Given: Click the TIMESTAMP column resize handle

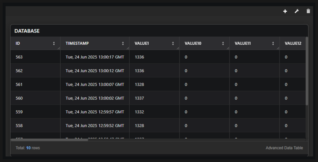Looking at the screenshot, I should (x=128, y=48).
